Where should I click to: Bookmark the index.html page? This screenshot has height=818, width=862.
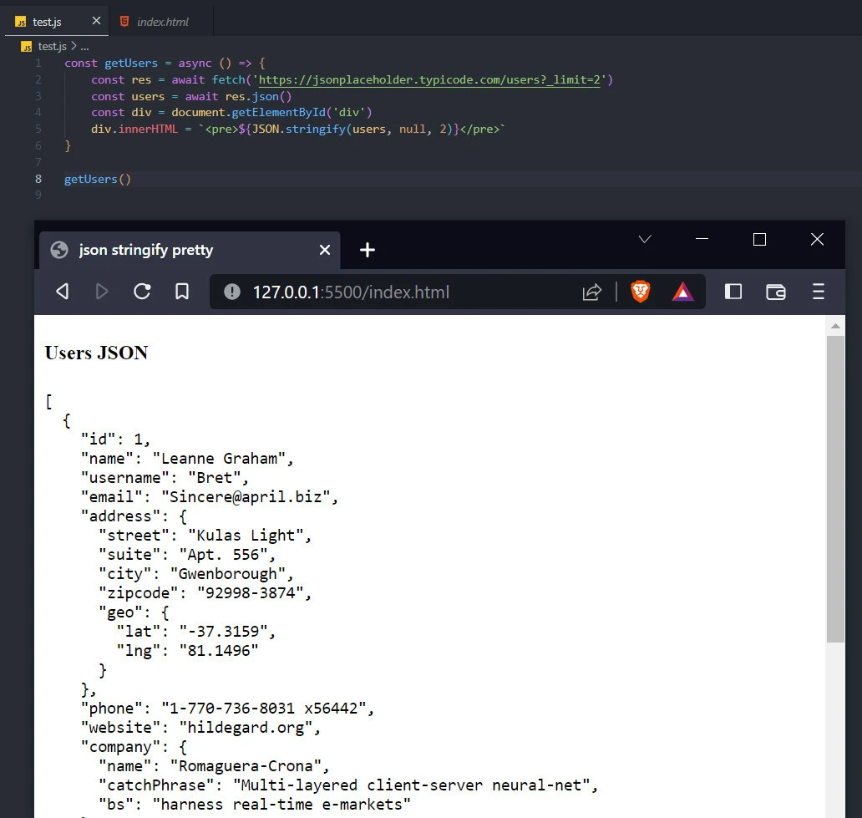[x=182, y=292]
